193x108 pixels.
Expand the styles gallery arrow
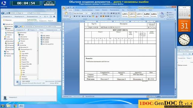coord(158,17)
